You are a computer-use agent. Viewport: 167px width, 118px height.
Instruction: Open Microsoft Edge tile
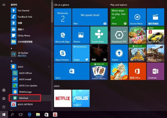pyautogui.click(x=63, y=35)
